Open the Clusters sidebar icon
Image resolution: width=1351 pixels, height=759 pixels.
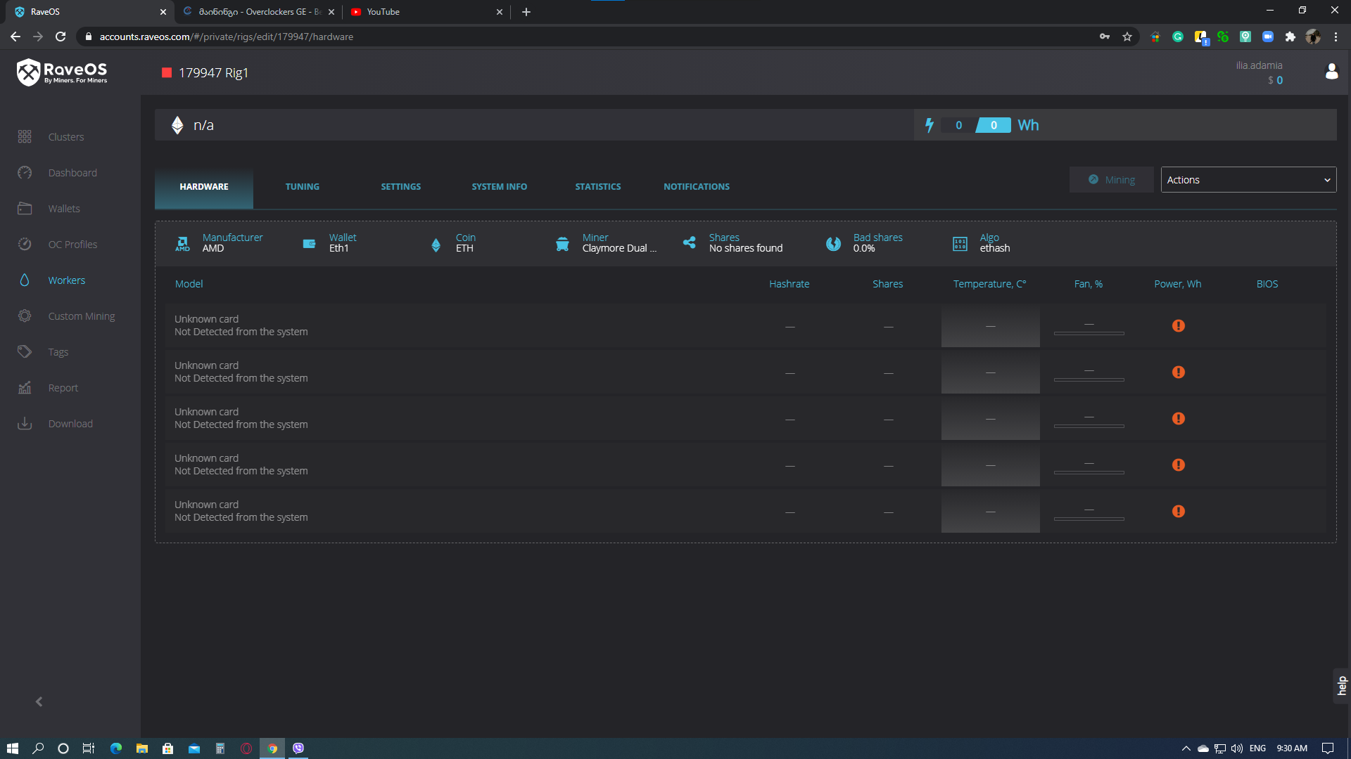25,137
